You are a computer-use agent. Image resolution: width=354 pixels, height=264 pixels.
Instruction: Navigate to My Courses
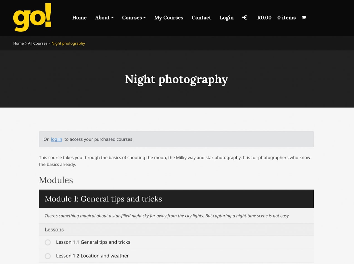169,18
